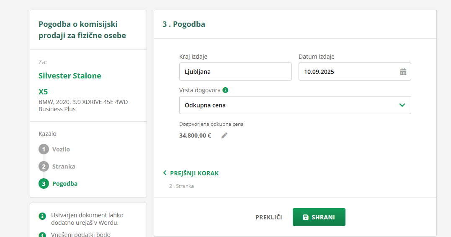Viewport: 451px width, 237px height.
Task: Click the step 1 number circle
Action: (44, 149)
